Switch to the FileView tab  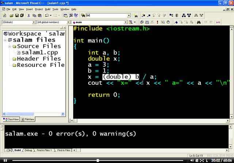click(28, 119)
